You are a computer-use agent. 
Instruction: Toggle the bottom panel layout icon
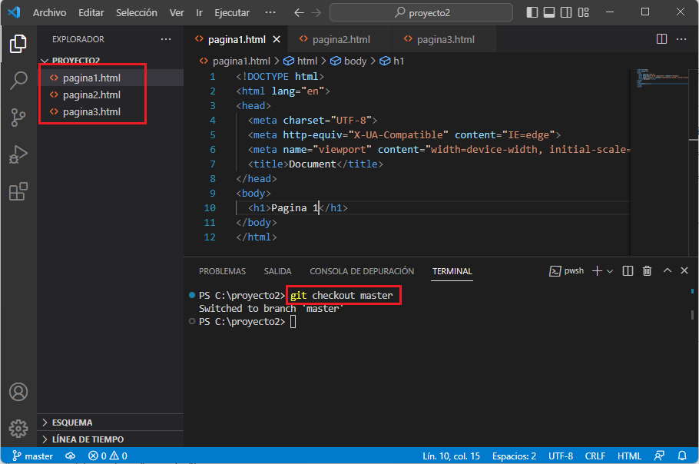coord(549,12)
